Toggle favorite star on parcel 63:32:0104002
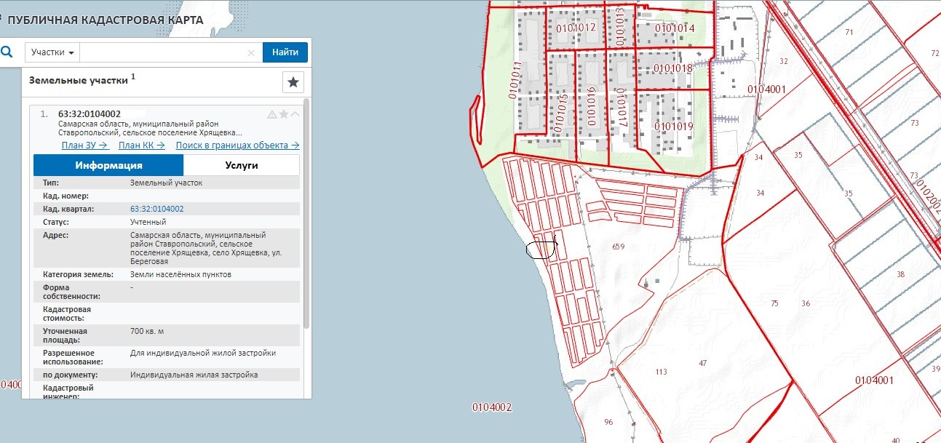The width and height of the screenshot is (941, 443). click(284, 114)
